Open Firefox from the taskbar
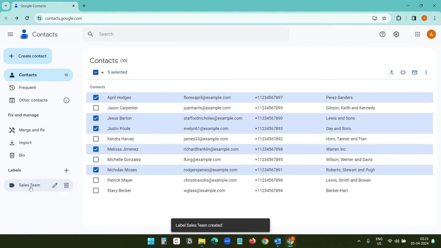This screenshot has height=248, width=441. (253, 241)
